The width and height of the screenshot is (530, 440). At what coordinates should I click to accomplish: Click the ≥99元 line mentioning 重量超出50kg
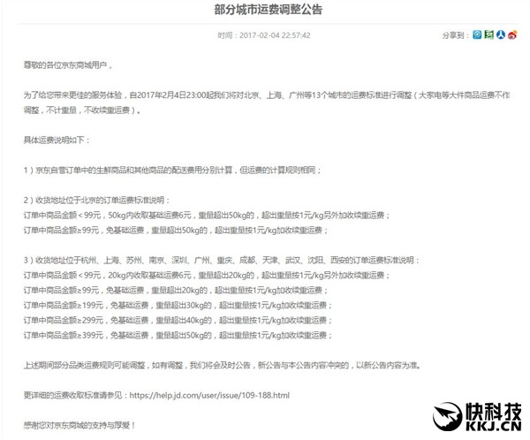click(x=176, y=230)
